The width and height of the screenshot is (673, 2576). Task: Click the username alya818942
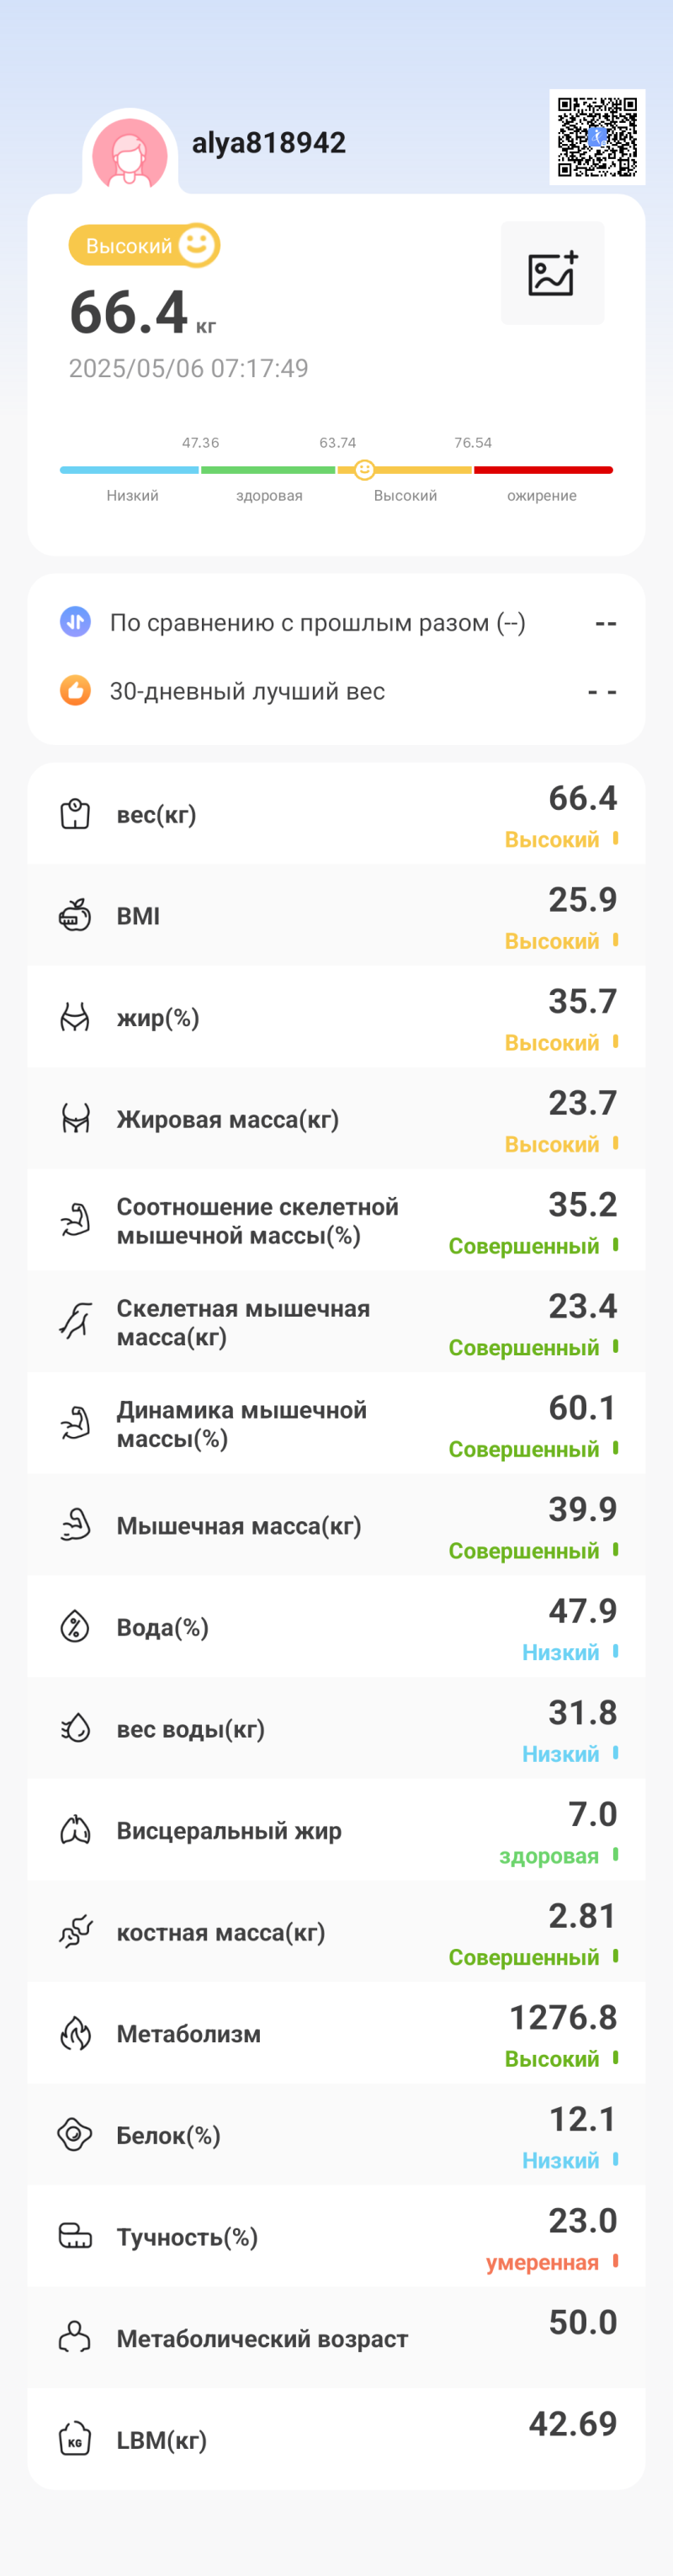pyautogui.click(x=268, y=143)
